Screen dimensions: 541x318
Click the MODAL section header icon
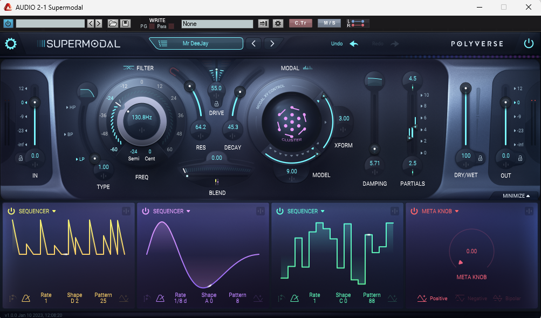pyautogui.click(x=307, y=68)
